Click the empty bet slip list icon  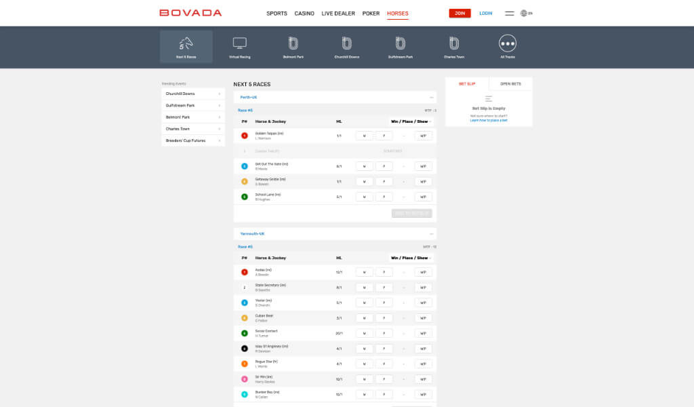click(x=488, y=99)
